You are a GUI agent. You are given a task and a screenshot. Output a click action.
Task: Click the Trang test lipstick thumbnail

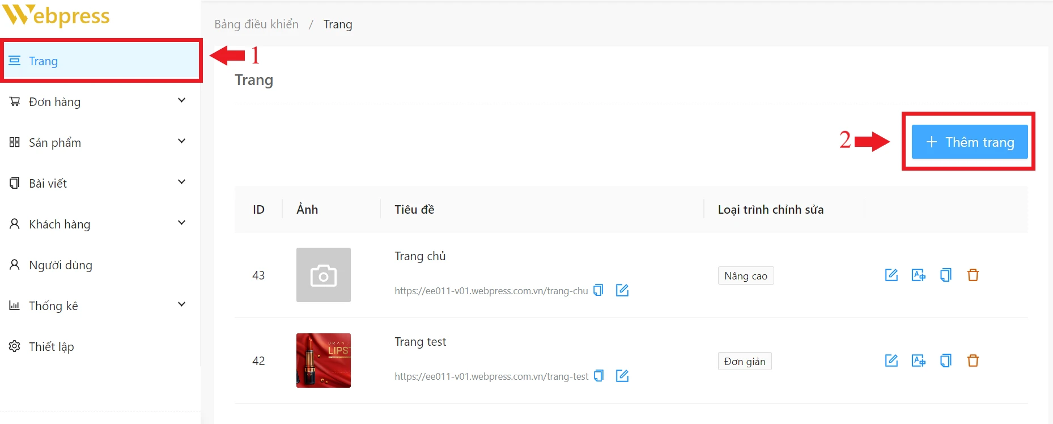pyautogui.click(x=323, y=361)
